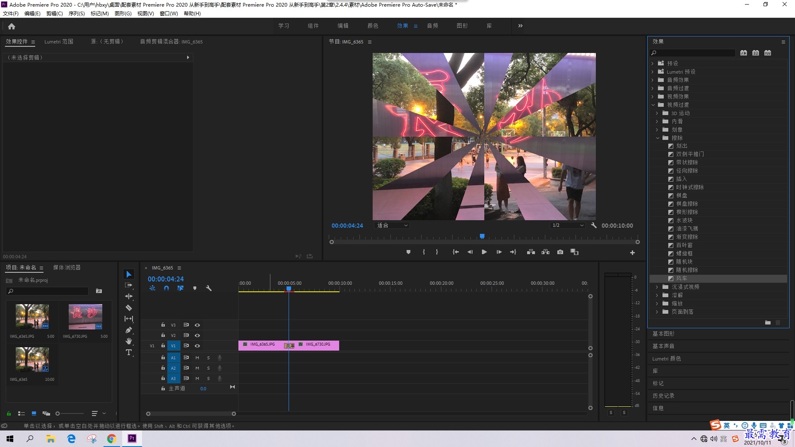Click the effects search field
795x447 pixels.
click(x=692, y=53)
